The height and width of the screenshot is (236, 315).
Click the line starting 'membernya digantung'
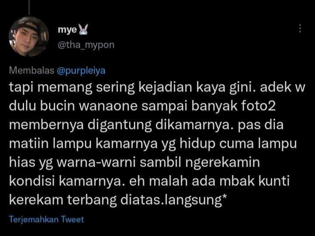click(x=146, y=125)
